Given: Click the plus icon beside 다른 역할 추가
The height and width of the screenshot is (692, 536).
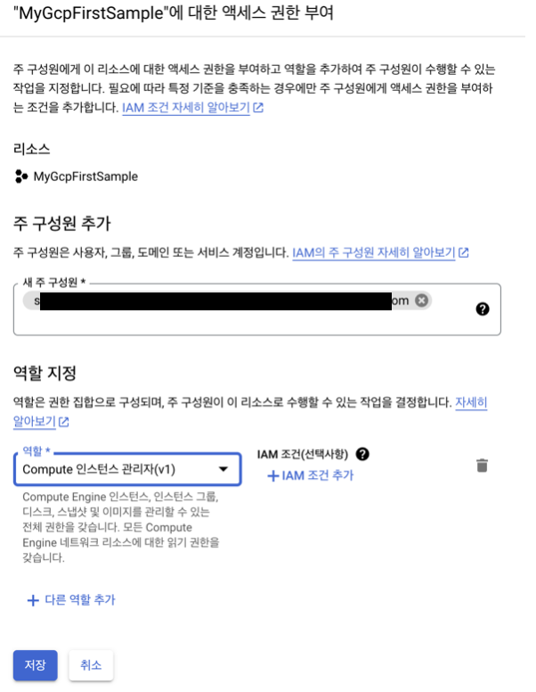Looking at the screenshot, I should pos(33,600).
